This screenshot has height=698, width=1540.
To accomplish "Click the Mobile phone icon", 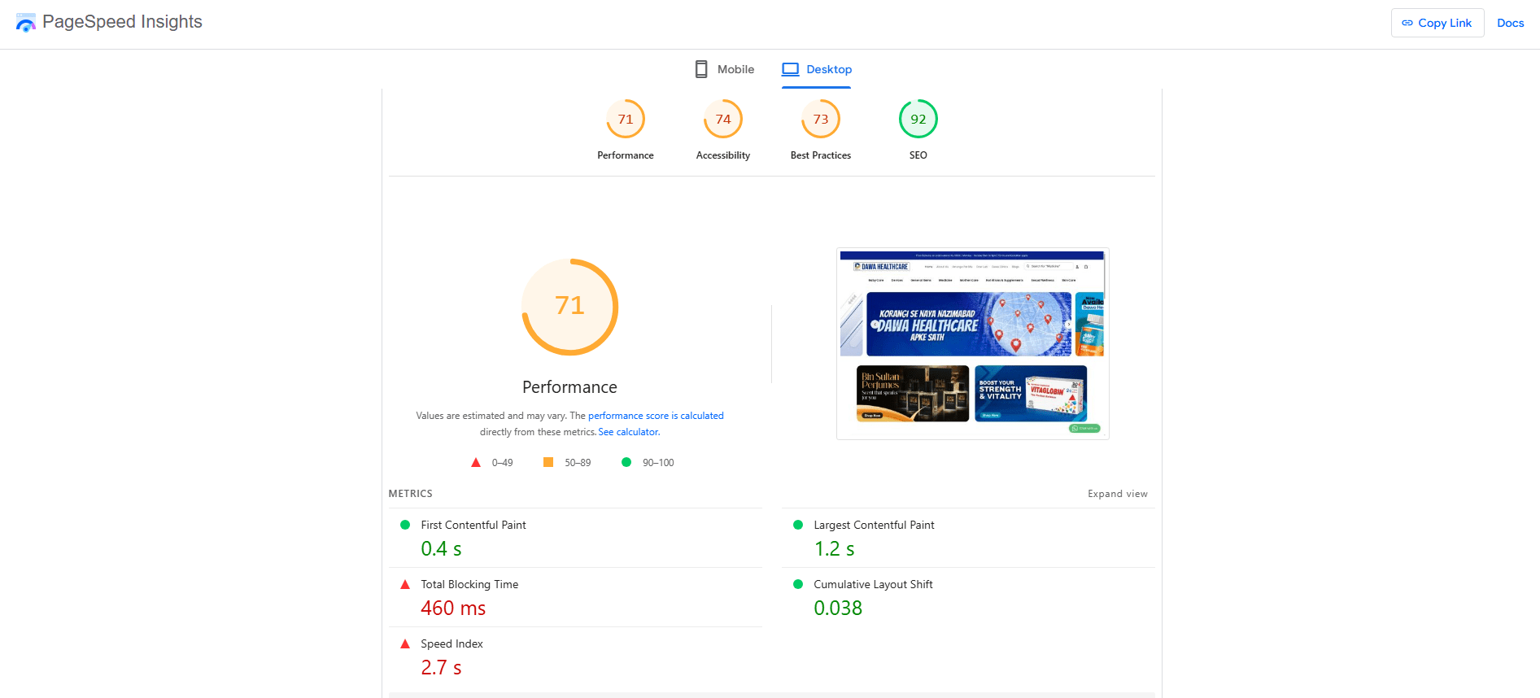I will [x=700, y=69].
